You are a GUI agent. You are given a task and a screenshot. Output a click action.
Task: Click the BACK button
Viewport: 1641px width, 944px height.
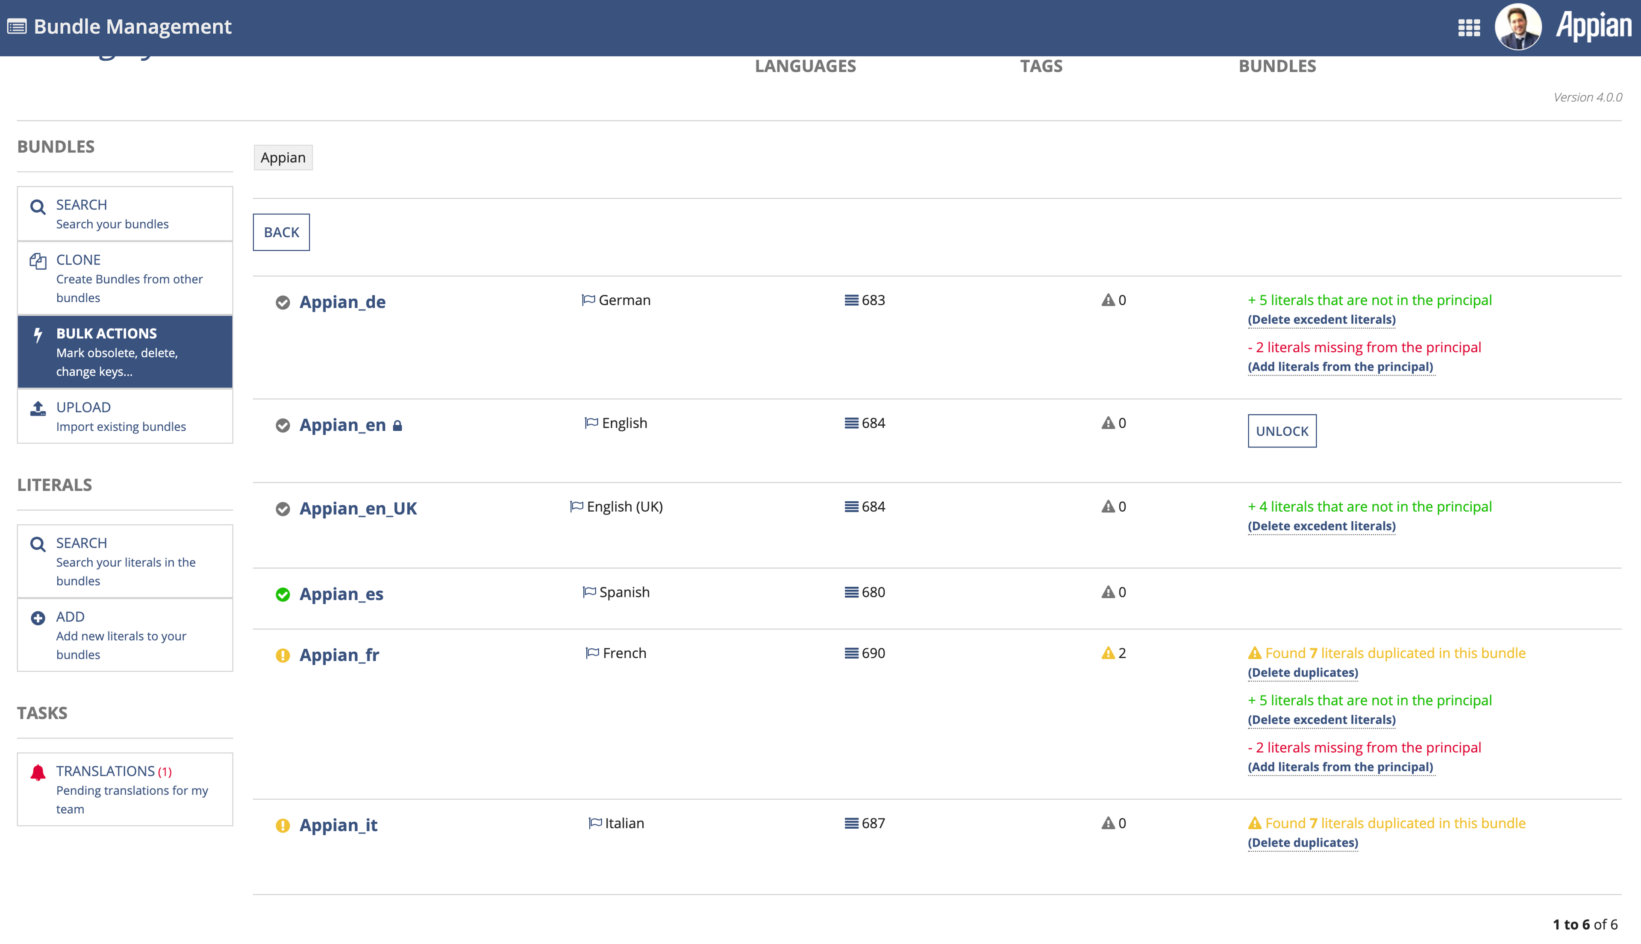(x=281, y=232)
